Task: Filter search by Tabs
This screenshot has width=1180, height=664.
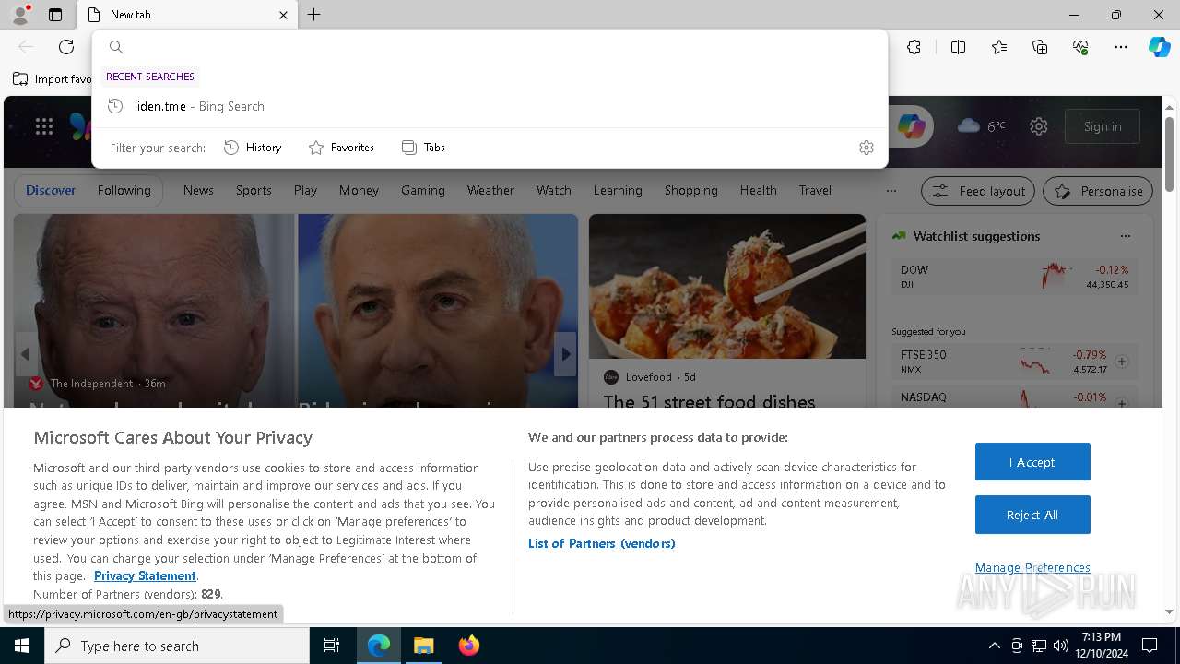Action: (423, 148)
